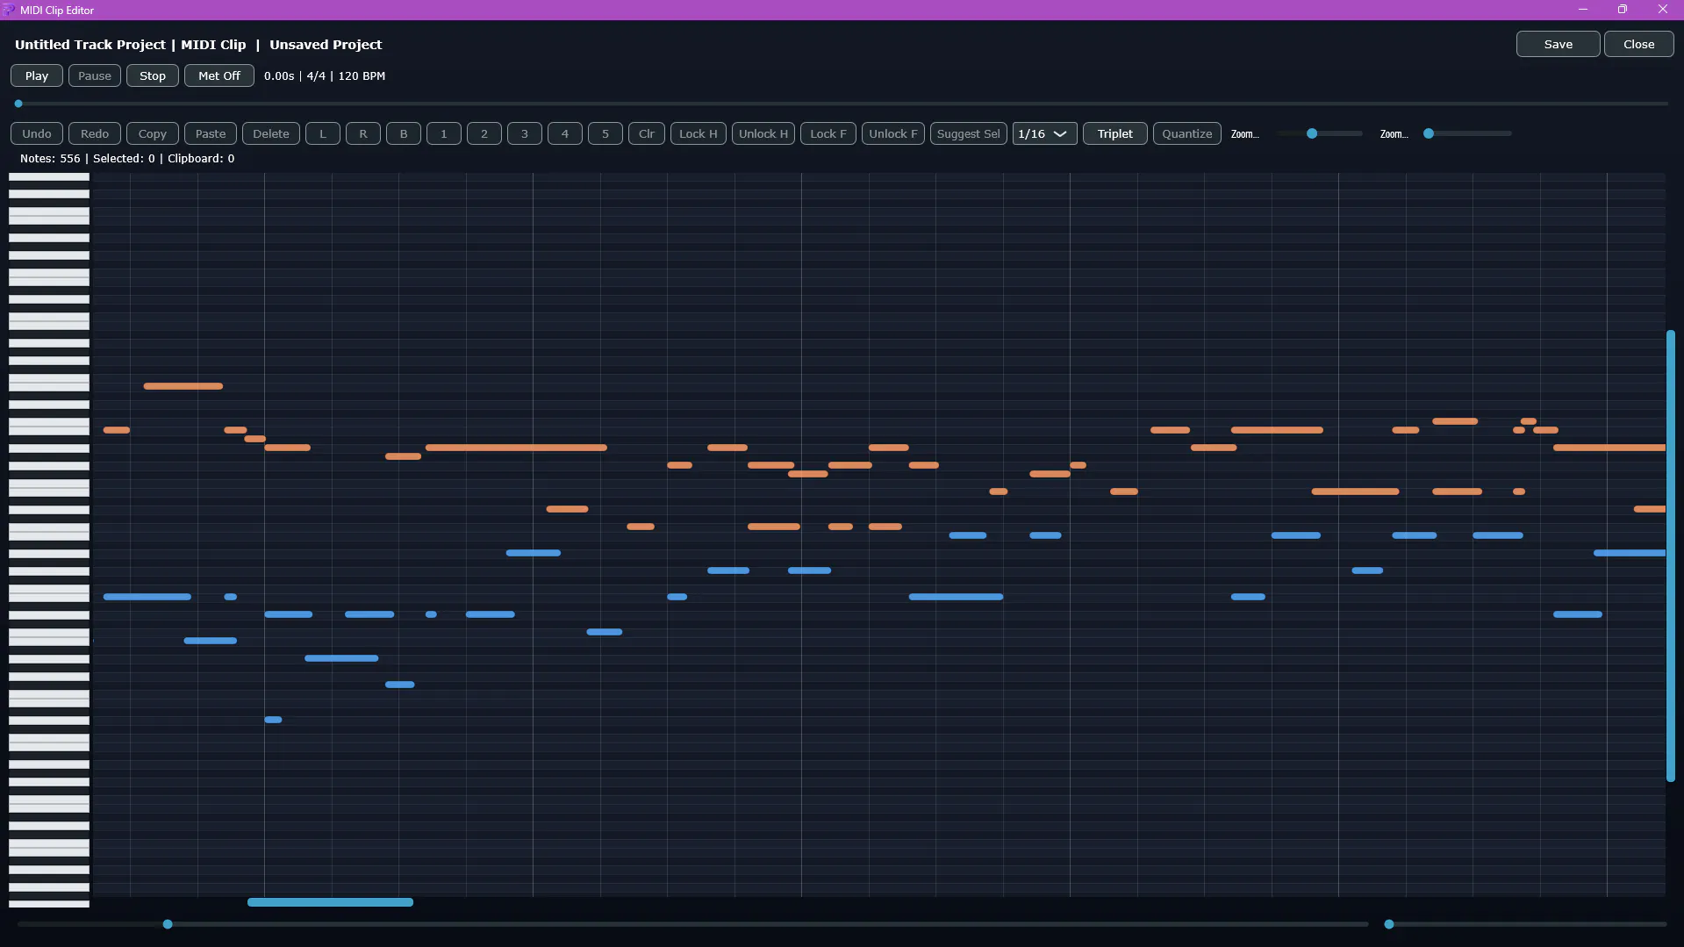Select the lowest short blue note
Viewport: 1684px width, 947px height.
[273, 720]
